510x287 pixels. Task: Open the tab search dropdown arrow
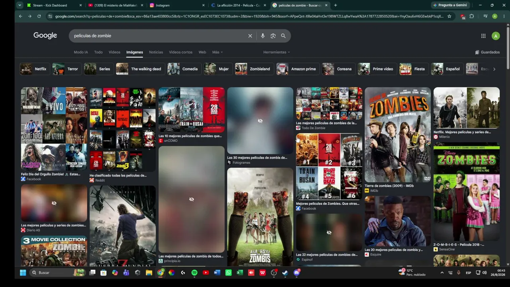pyautogui.click(x=20, y=5)
